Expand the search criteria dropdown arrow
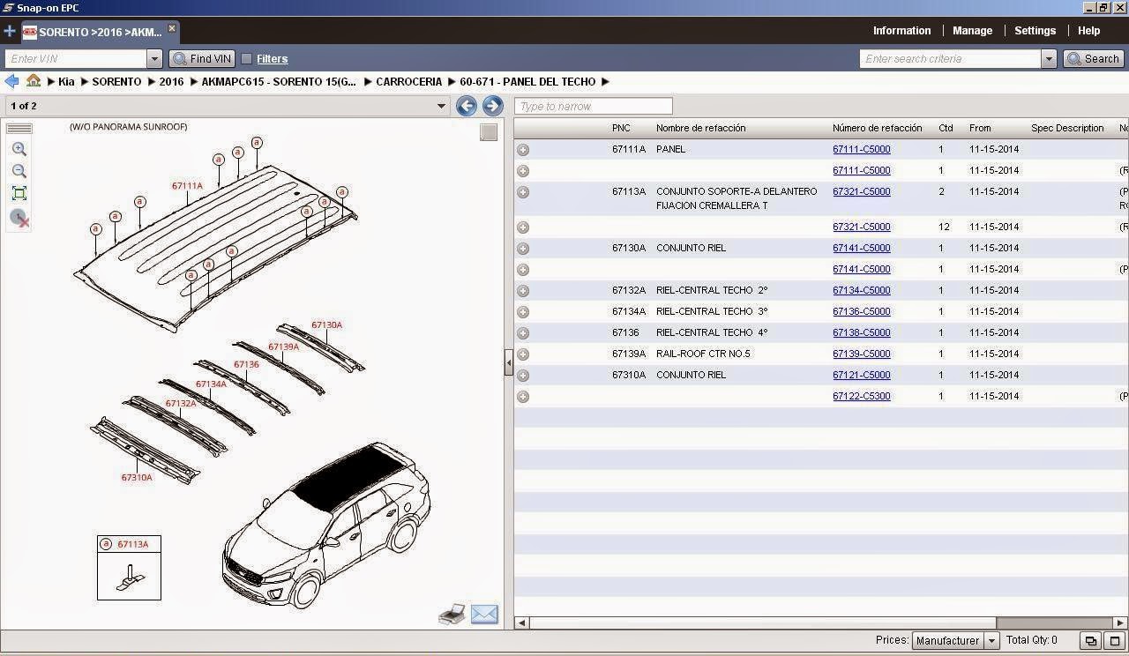This screenshot has height=656, width=1129. click(1049, 59)
